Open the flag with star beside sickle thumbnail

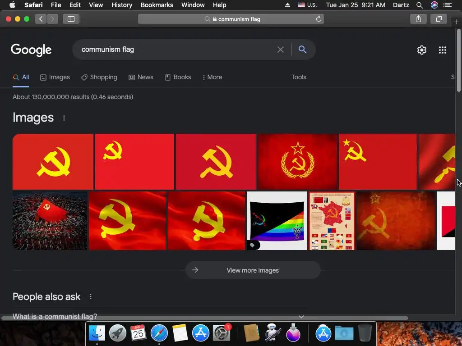click(x=378, y=162)
